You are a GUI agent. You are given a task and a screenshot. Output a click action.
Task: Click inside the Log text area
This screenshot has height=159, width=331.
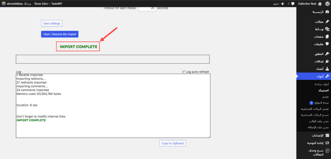(x=113, y=106)
